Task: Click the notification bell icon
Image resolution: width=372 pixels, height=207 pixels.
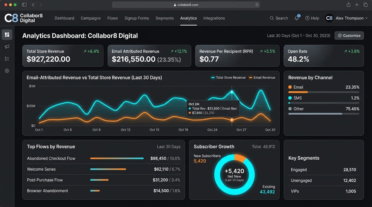Action: (x=297, y=18)
